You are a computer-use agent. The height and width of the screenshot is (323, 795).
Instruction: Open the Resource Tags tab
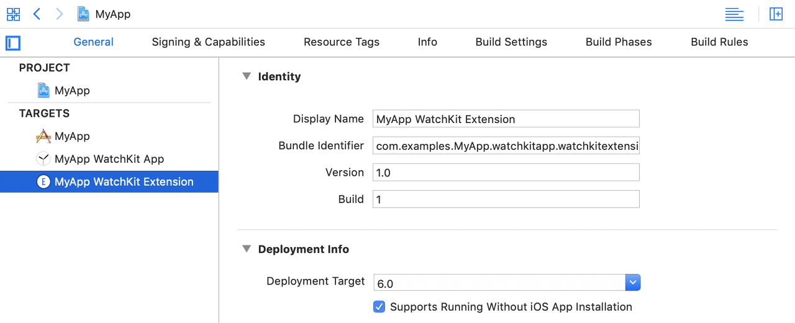point(342,42)
